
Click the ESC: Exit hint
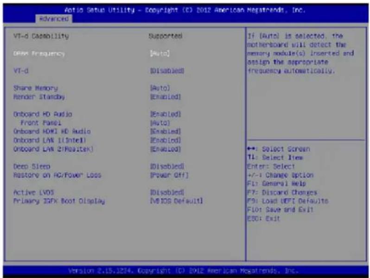(x=263, y=219)
